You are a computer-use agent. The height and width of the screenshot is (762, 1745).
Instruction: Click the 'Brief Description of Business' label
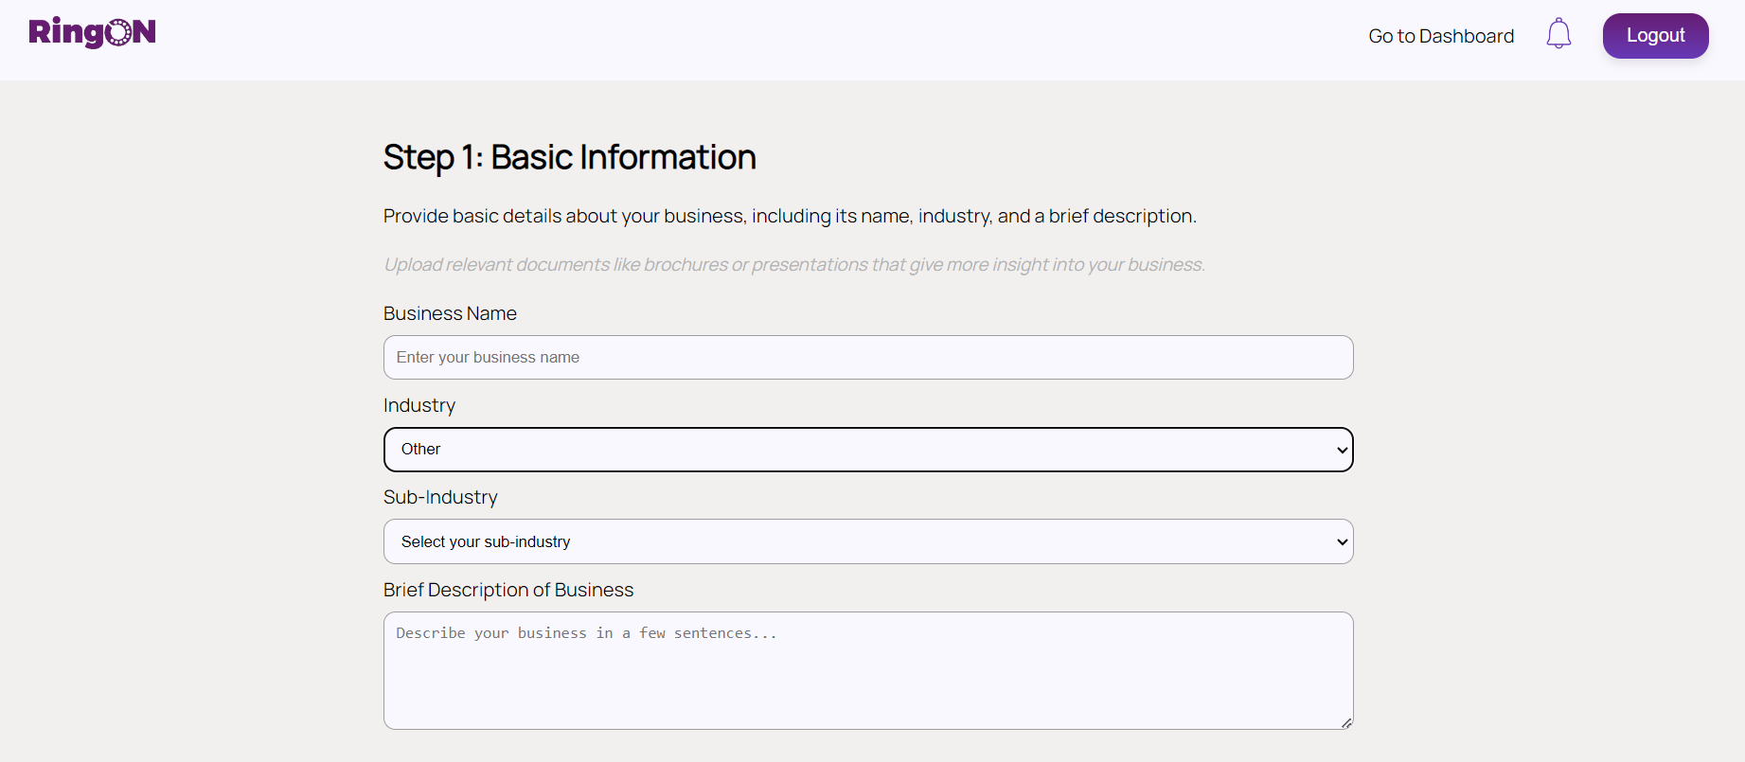tap(508, 590)
